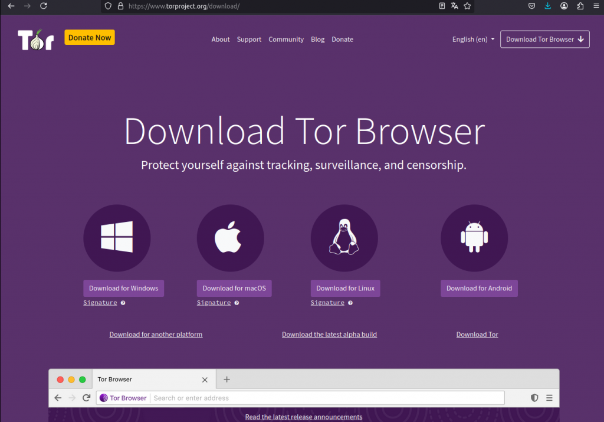The height and width of the screenshot is (422, 604).
Task: Bookmark this page with star icon
Action: 467,6
